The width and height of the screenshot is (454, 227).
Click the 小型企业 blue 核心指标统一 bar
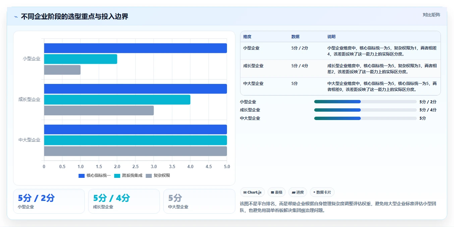click(x=135, y=48)
